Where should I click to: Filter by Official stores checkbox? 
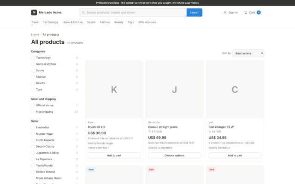pos(33,105)
